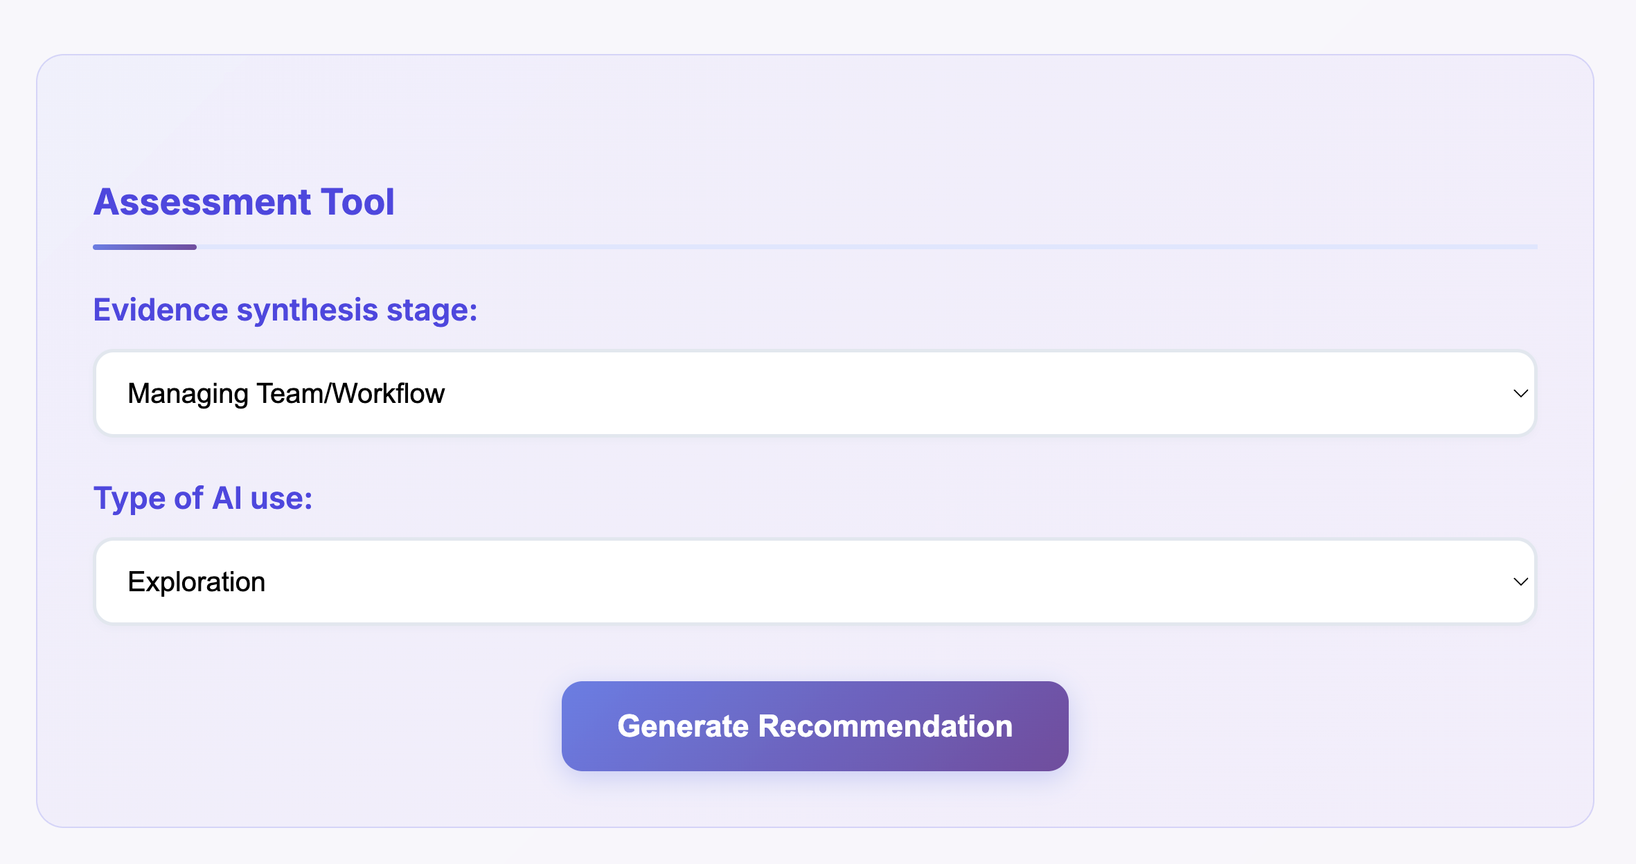1636x864 pixels.
Task: Click the word "Tool" in the title
Action: pos(357,202)
